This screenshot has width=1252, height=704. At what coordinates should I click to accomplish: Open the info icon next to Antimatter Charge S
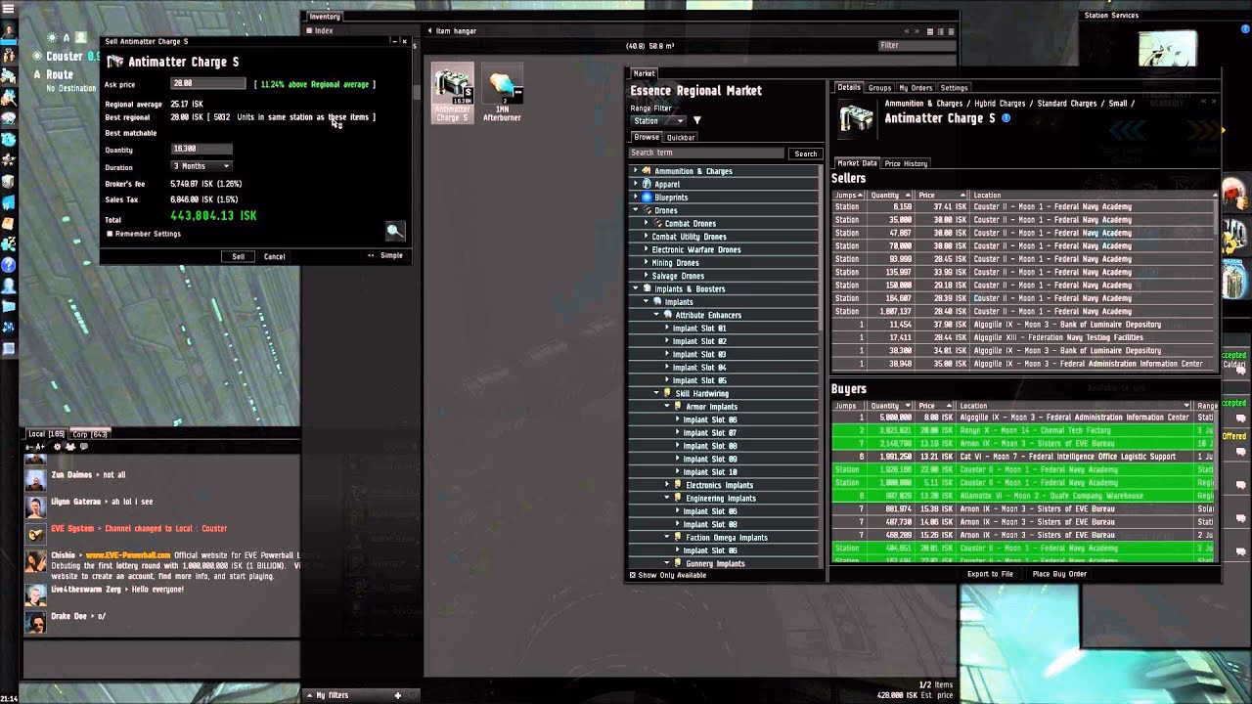(1006, 118)
